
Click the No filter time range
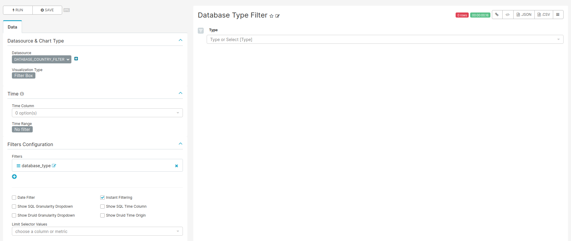pyautogui.click(x=22, y=129)
